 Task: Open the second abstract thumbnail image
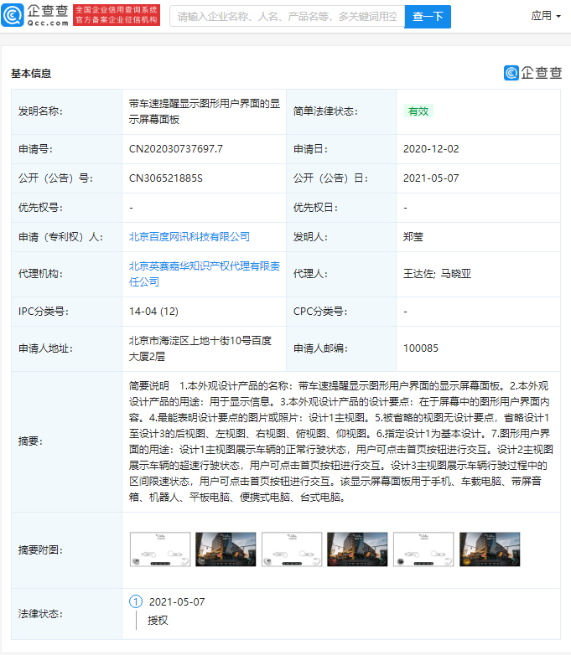(x=226, y=549)
